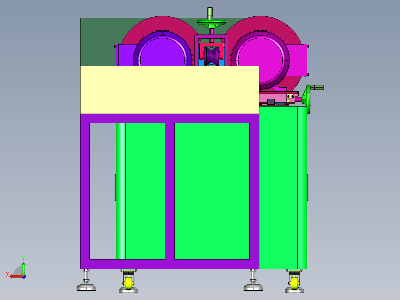This screenshot has height=300, width=400.
Task: Select the side handwheel's horizontal crank handle
Action: pos(317,87)
